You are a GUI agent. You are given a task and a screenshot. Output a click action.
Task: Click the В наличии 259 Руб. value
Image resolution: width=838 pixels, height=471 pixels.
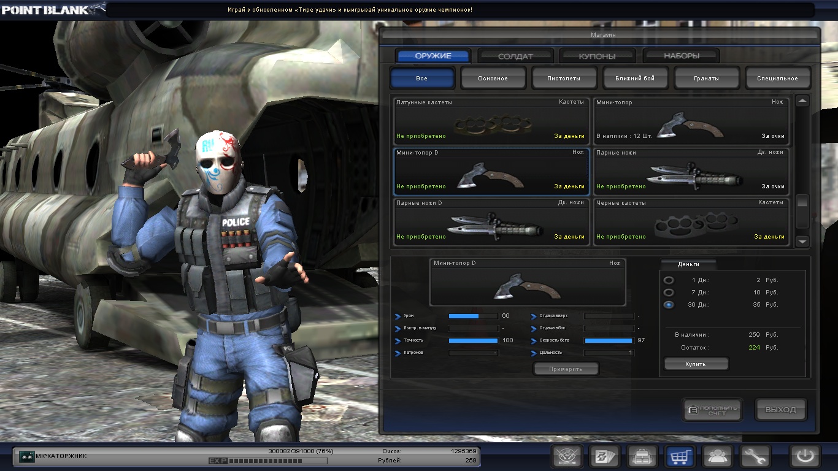pyautogui.click(x=763, y=335)
